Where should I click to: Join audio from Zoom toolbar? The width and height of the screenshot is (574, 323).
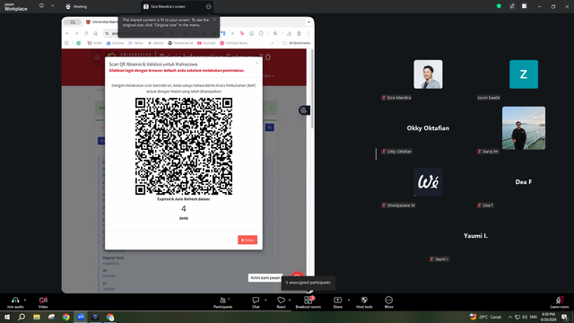(x=15, y=302)
